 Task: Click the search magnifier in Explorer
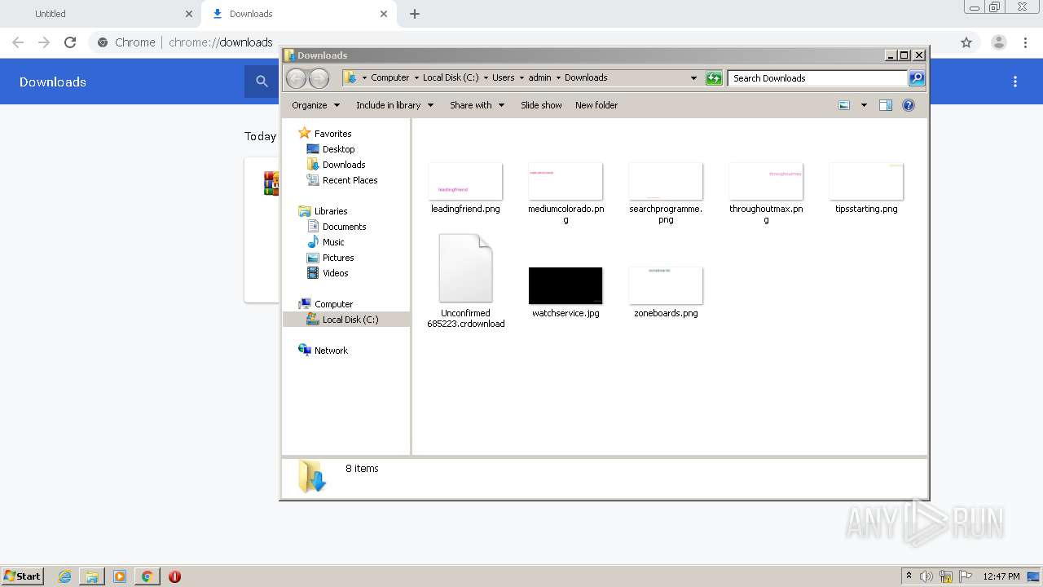(917, 78)
